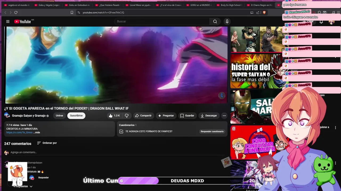Switch to tab 'GOKU en el MUNDO'
Screen dimensions: 341x191
(x=199, y=5)
